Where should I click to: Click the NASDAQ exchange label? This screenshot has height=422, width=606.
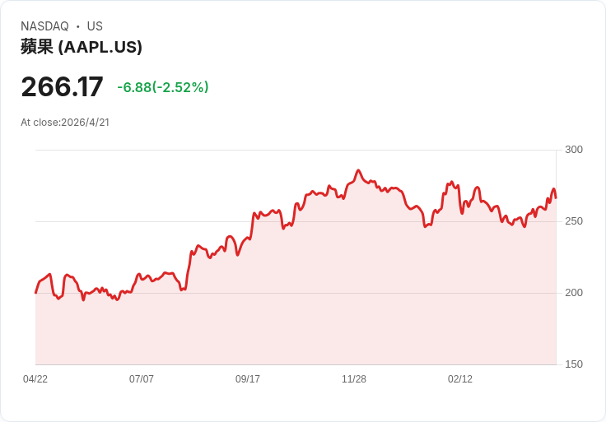[44, 26]
